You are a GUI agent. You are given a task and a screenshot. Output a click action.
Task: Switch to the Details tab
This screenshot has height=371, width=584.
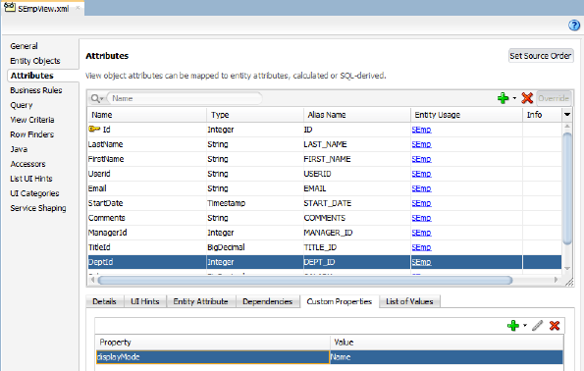click(x=104, y=301)
